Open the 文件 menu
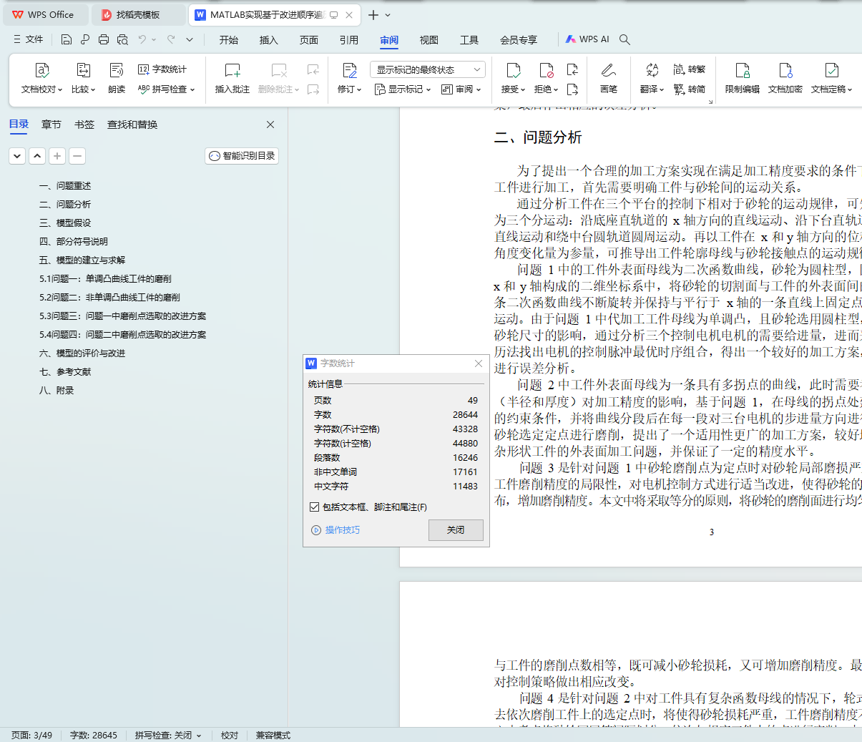Image resolution: width=862 pixels, height=742 pixels. 29,39
